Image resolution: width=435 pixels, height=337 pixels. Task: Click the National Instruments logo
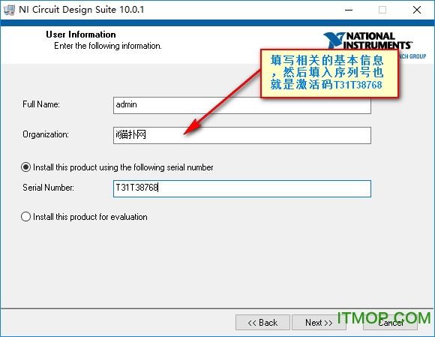tap(367, 41)
